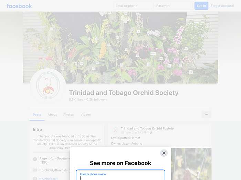The width and height of the screenshot is (241, 180).
Task: Click the Page info icon in Intro
Action: pos(35,159)
